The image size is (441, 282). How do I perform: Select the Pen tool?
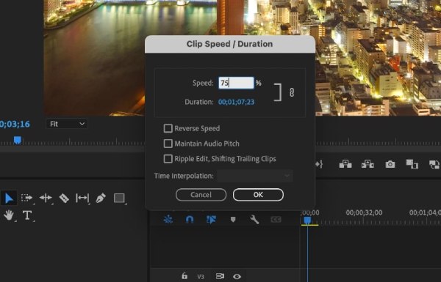[101, 198]
